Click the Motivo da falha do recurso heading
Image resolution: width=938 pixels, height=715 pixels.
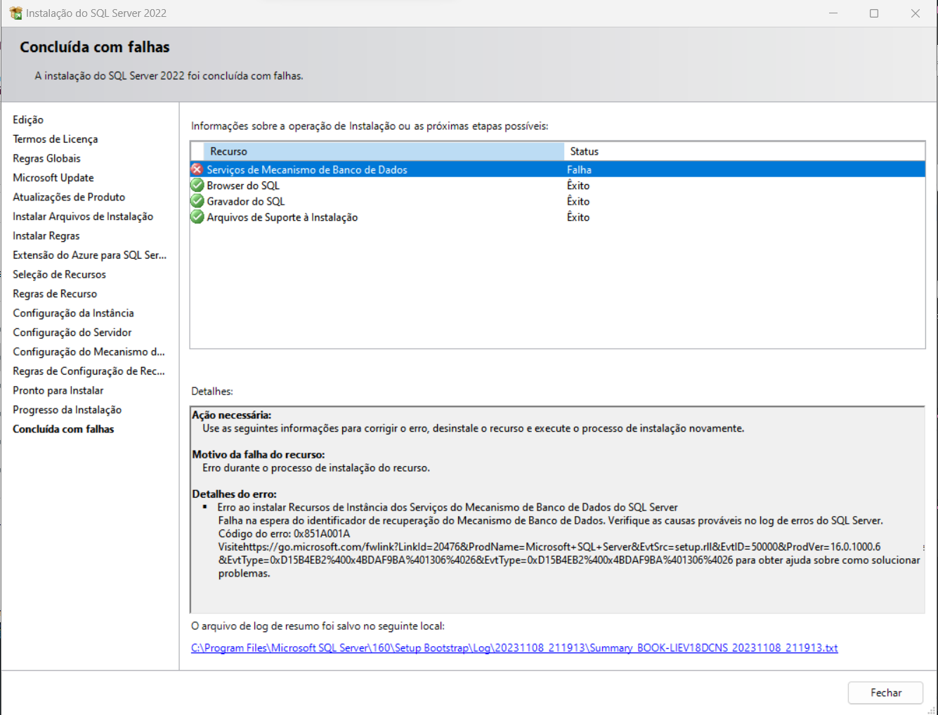click(259, 455)
